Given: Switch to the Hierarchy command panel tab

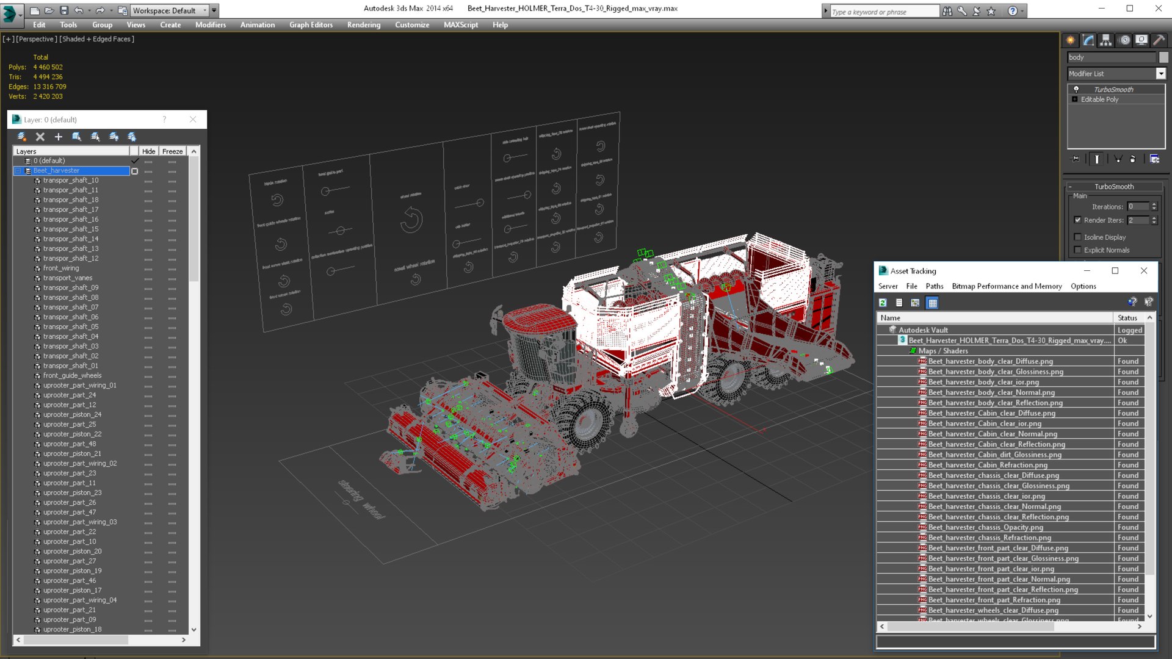Looking at the screenshot, I should point(1106,40).
